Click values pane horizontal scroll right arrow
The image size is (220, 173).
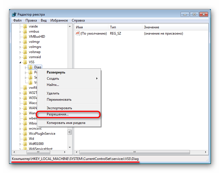coord(206,152)
